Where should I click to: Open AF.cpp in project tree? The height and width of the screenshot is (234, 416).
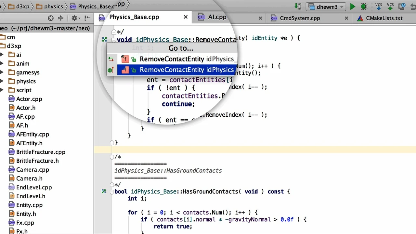25,116
